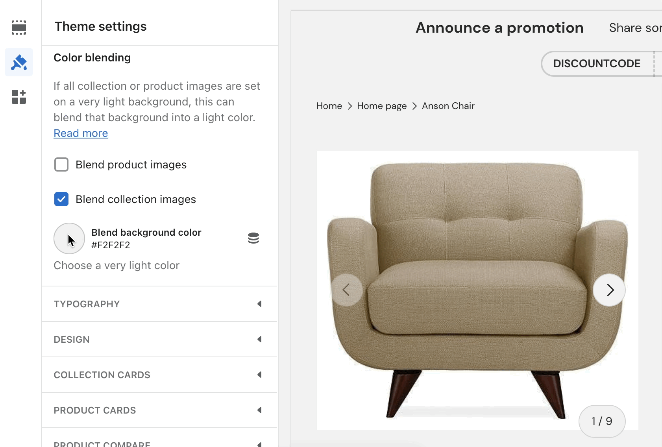This screenshot has height=447, width=662.
Task: Enable Blend product images checkbox
Action: [61, 164]
